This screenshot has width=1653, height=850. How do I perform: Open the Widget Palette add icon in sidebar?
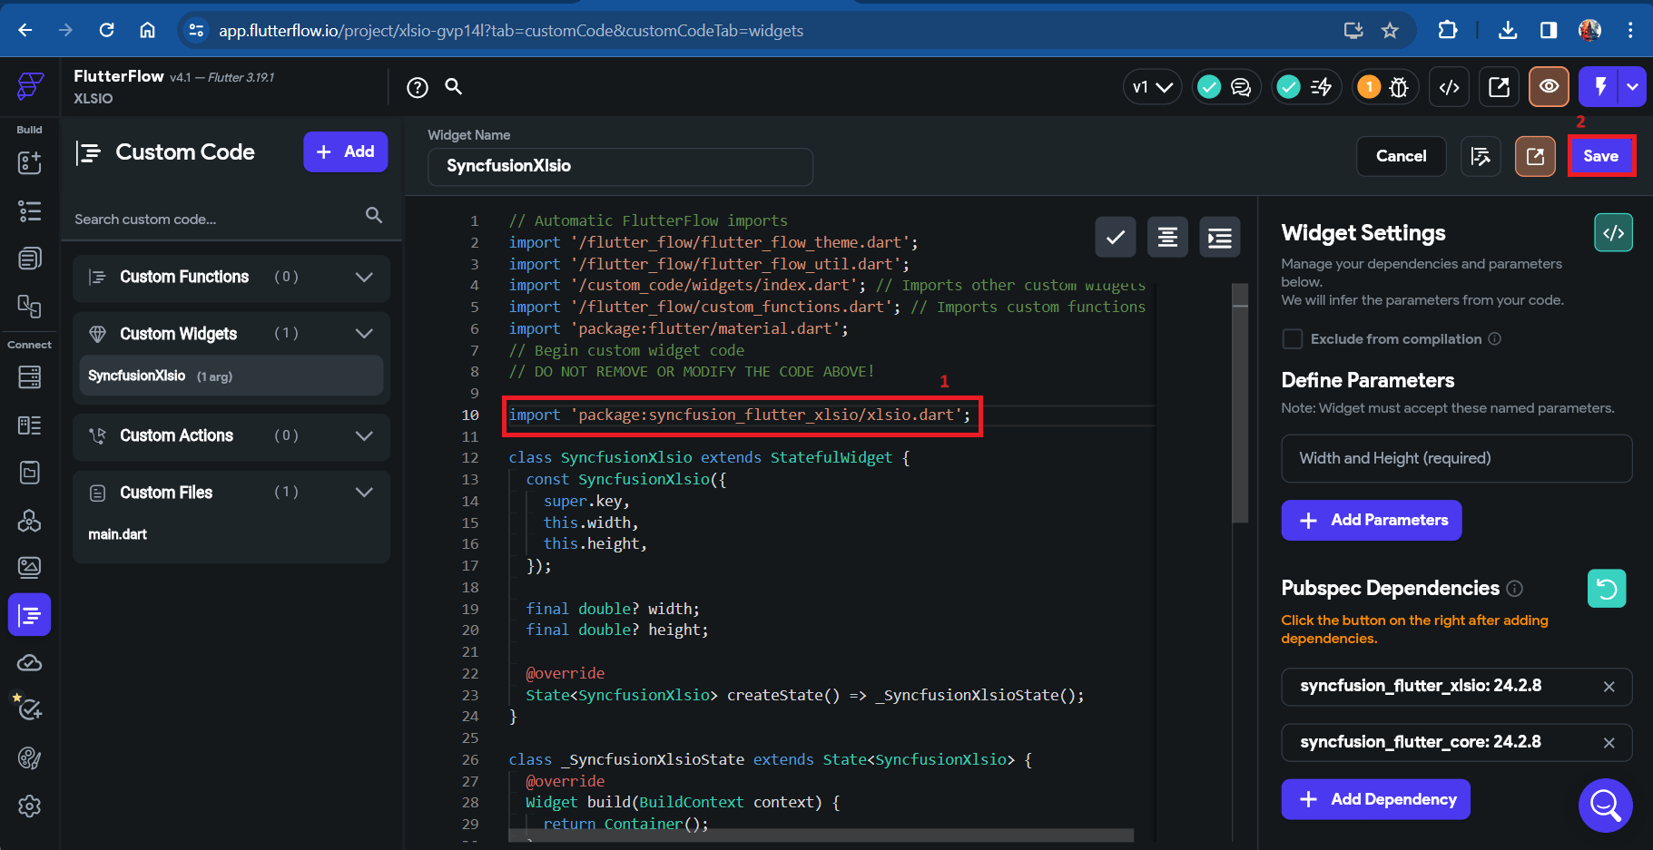[x=30, y=163]
